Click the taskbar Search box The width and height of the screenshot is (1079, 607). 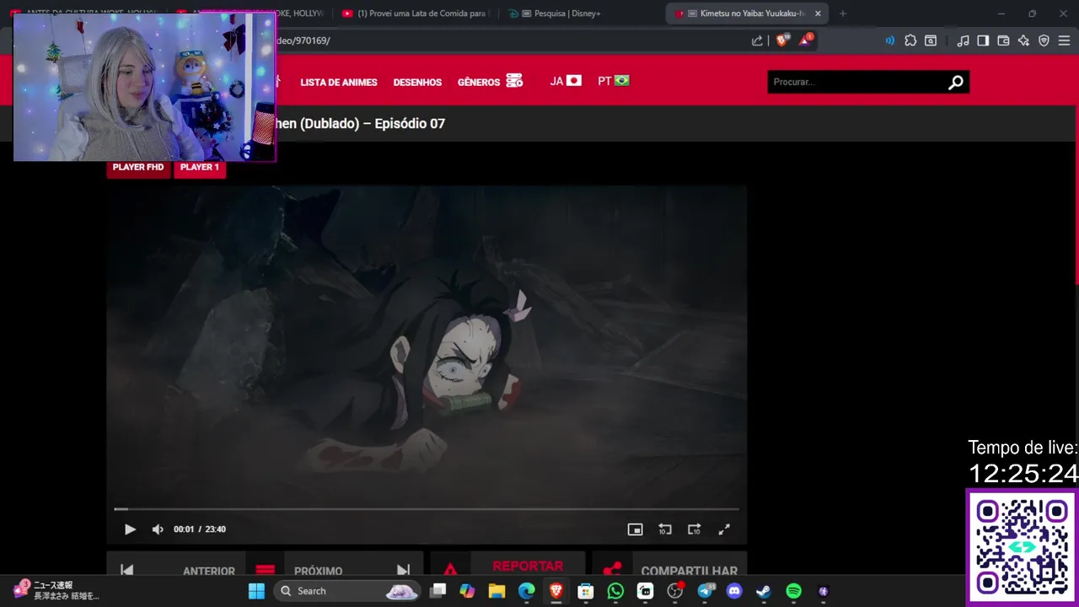pos(348,591)
